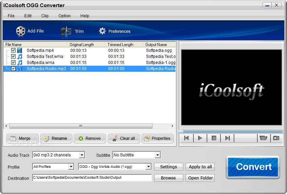Play the preview video
The height and width of the screenshot is (194, 287).
tap(200, 138)
